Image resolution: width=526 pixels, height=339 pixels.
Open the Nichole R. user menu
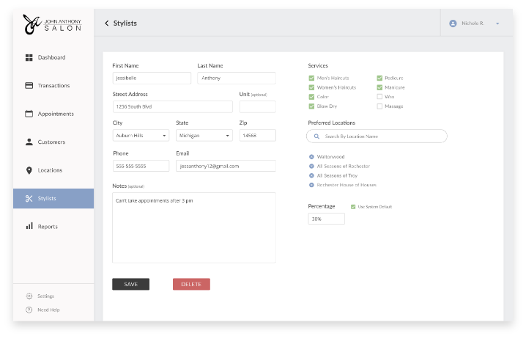(x=475, y=23)
